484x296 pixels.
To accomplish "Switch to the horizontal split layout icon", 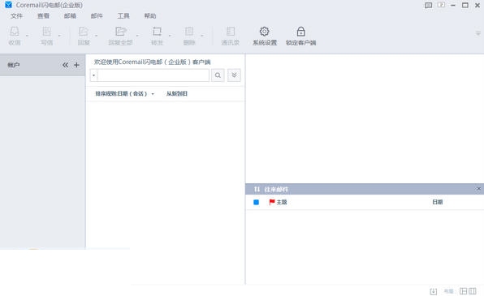I will [x=464, y=291].
